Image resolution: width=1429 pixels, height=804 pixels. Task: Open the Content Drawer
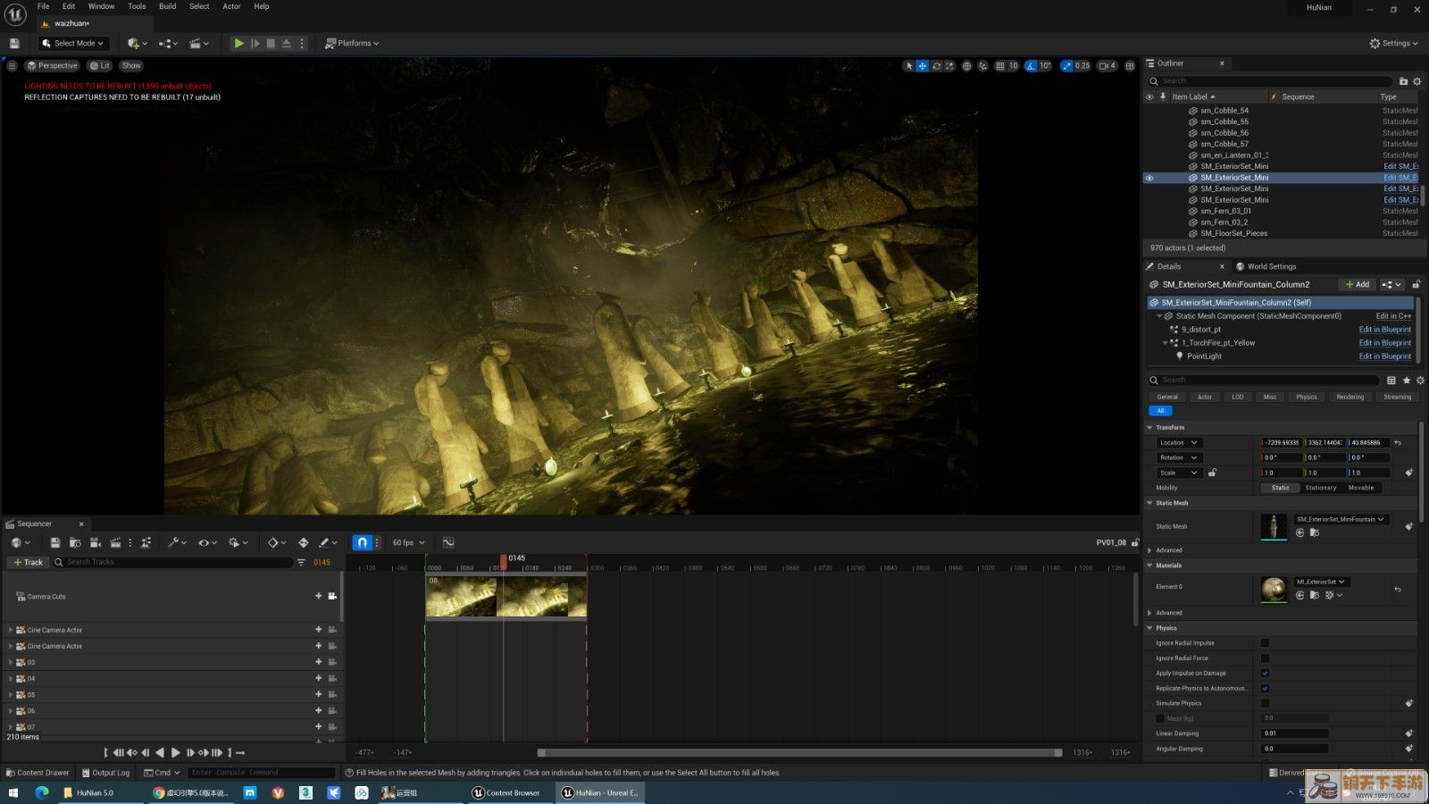(x=38, y=773)
